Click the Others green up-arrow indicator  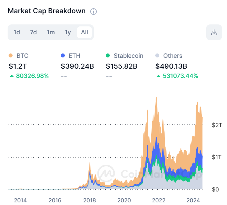point(159,76)
